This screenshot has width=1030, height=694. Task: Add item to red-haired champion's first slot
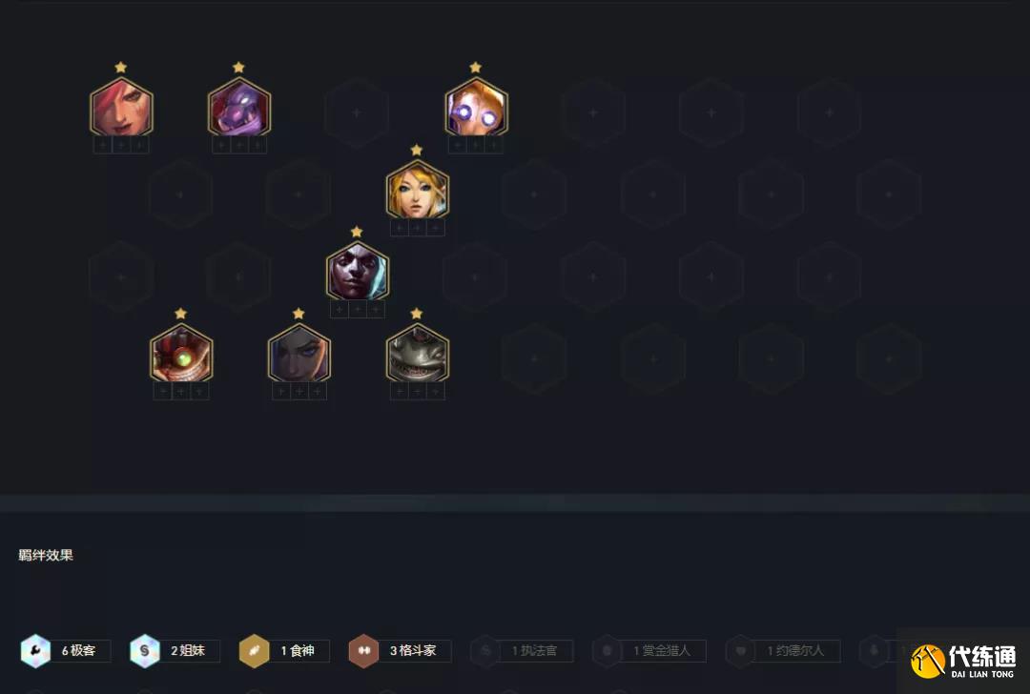[102, 145]
